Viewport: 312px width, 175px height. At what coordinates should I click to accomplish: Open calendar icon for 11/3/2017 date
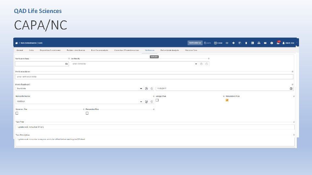tap(291, 88)
